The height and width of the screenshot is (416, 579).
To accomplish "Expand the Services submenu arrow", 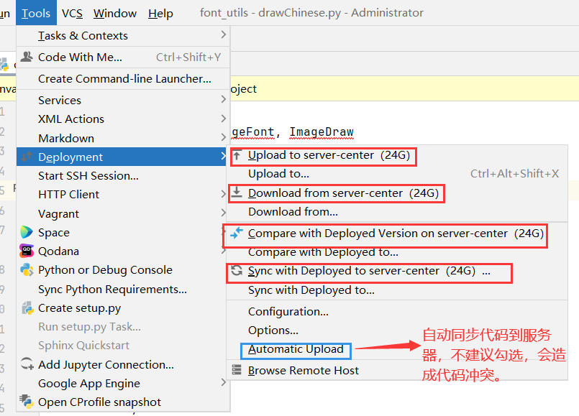I will coord(223,99).
